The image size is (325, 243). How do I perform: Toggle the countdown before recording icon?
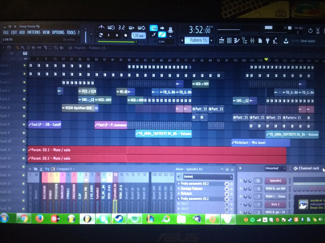[x=121, y=28]
